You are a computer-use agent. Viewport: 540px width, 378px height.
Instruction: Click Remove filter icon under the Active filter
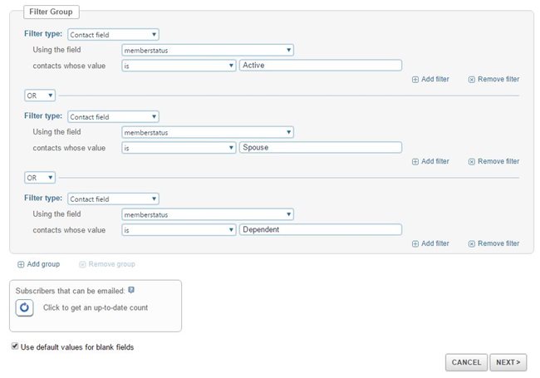472,80
